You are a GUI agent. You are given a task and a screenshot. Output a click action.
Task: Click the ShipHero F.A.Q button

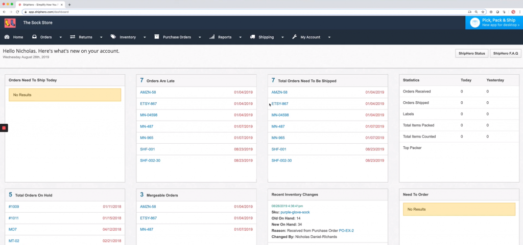pyautogui.click(x=505, y=54)
